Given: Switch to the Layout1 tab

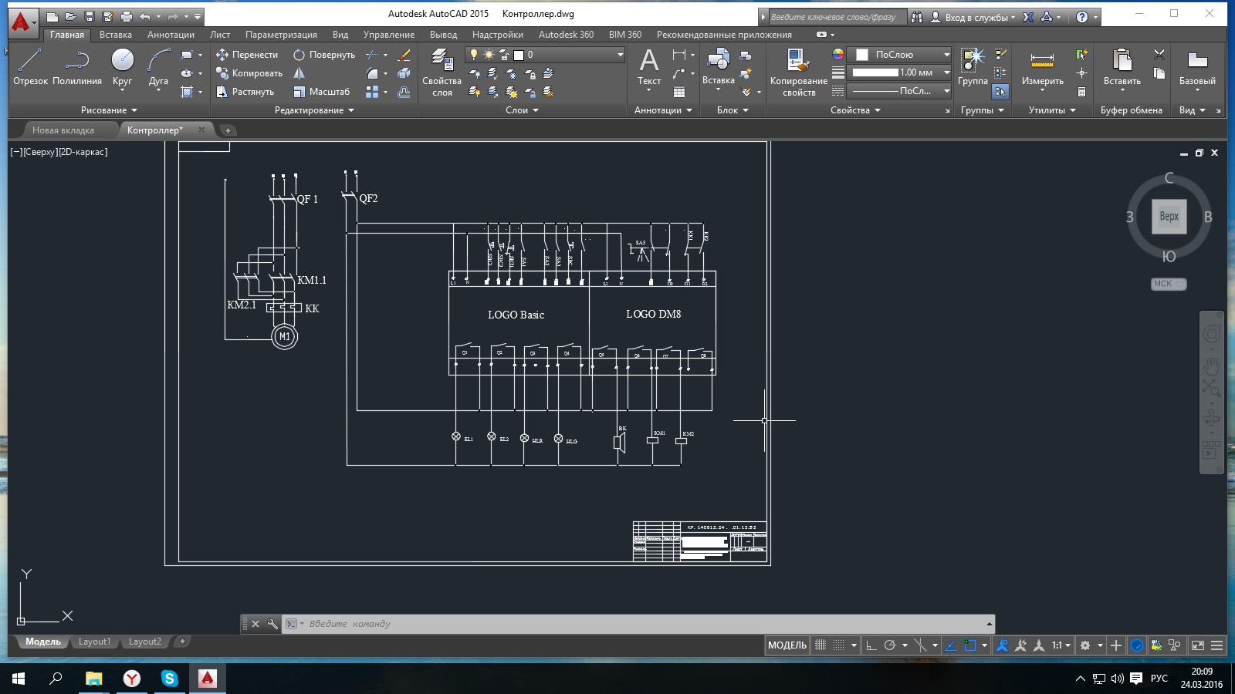Looking at the screenshot, I should tap(94, 642).
